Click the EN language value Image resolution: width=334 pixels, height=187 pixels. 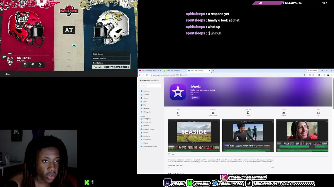pyautogui.click(x=283, y=113)
